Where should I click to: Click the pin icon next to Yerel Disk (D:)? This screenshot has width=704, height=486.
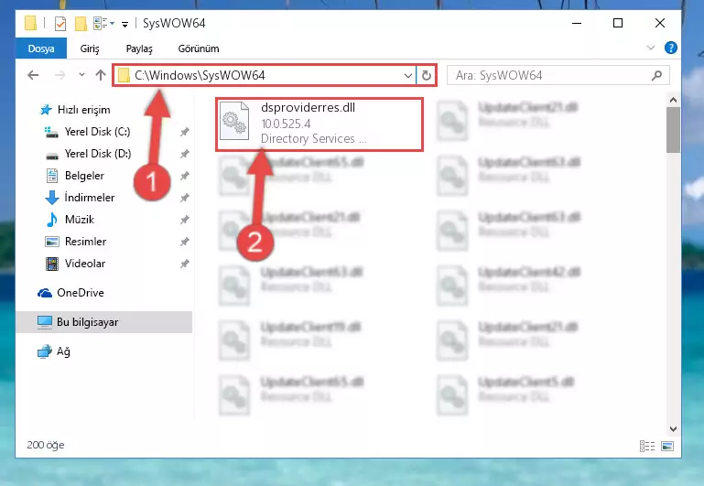(185, 154)
